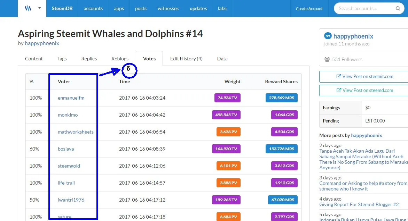The height and width of the screenshot is (221, 408).
Task: Click the level 59 reputation badge
Action: pyautogui.click(x=328, y=36)
